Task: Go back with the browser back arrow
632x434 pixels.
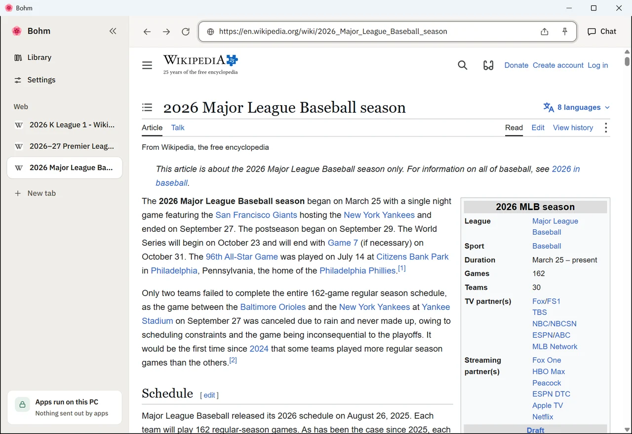Action: pyautogui.click(x=147, y=32)
